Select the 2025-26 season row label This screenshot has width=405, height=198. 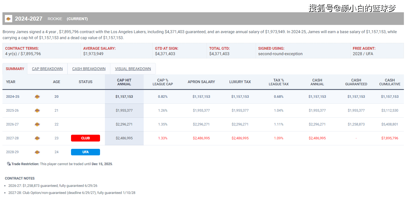[x=12, y=111]
